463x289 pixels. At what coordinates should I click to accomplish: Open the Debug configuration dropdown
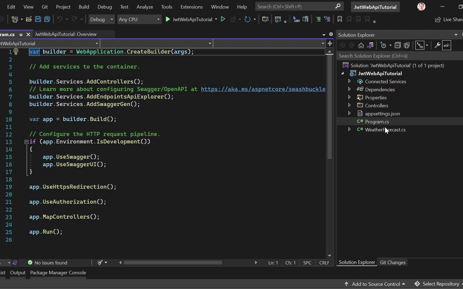point(101,19)
